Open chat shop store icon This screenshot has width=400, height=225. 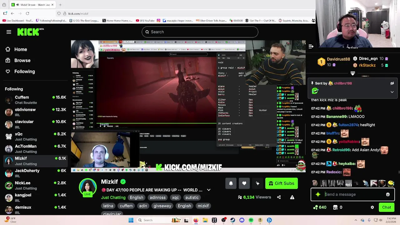click(335, 207)
